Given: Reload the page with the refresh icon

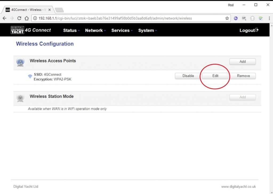Looking at the screenshot, I should point(19,18).
